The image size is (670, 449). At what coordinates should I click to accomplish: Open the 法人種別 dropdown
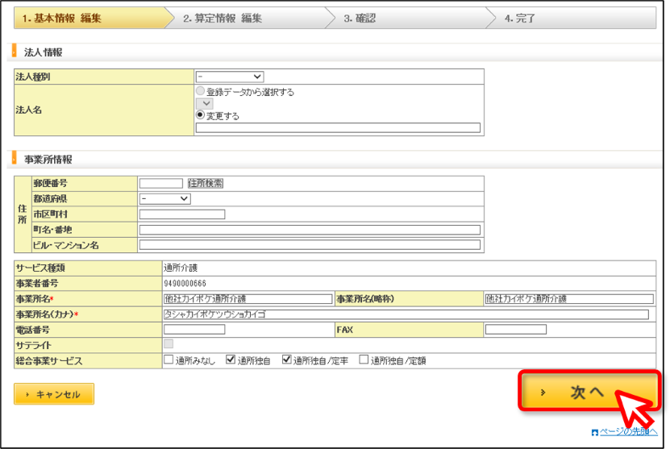point(230,77)
